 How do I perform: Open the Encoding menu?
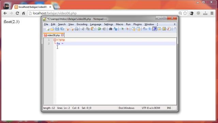(82, 24)
